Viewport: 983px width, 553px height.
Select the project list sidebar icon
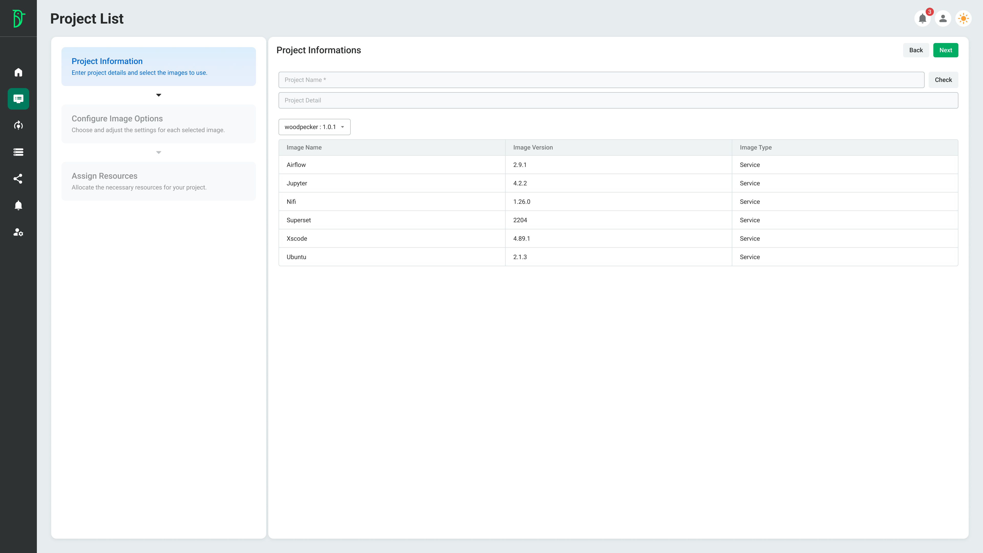click(x=18, y=99)
